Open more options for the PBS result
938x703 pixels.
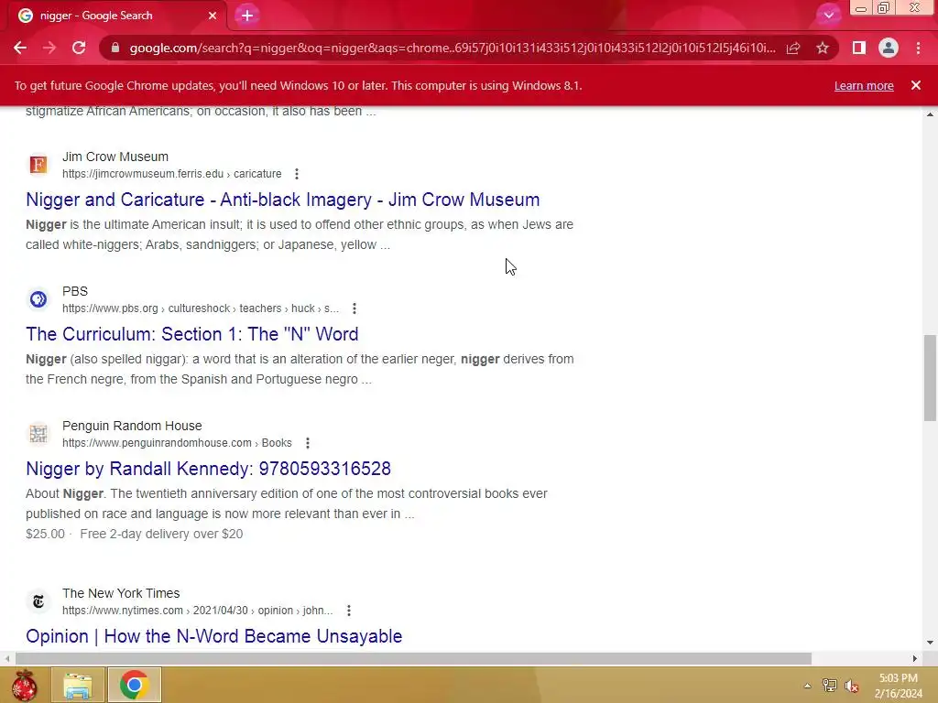354,308
